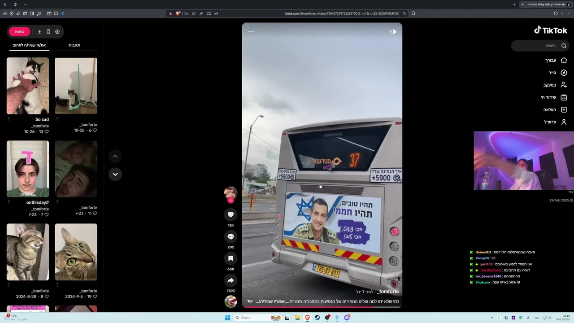Click the Brave shields lion icon
574x323 pixels.
click(178, 13)
